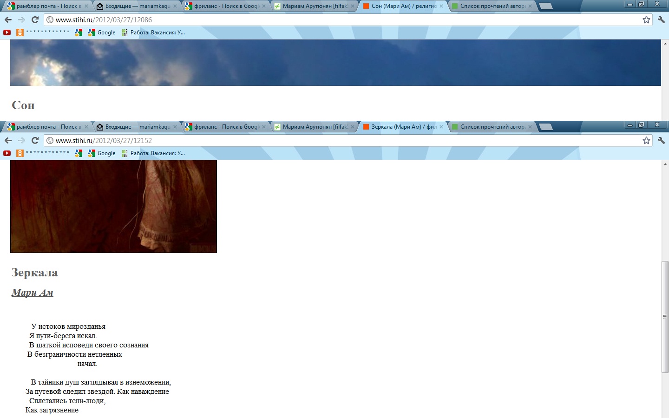
Task: Click the dark red poem illustration image
Action: (113, 207)
